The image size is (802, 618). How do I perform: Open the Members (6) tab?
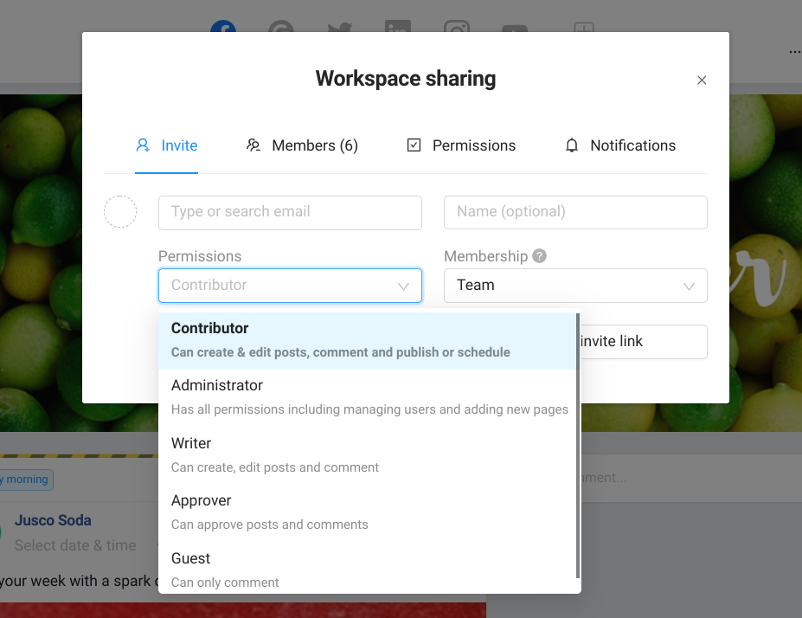pos(302,145)
